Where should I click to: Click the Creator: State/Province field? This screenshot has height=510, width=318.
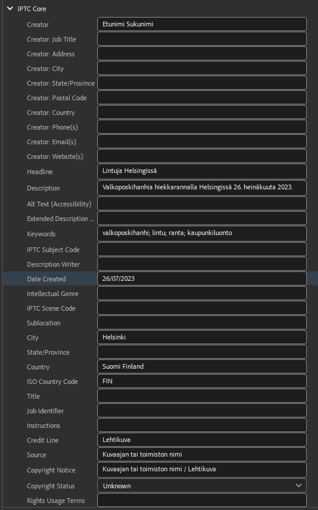click(202, 83)
